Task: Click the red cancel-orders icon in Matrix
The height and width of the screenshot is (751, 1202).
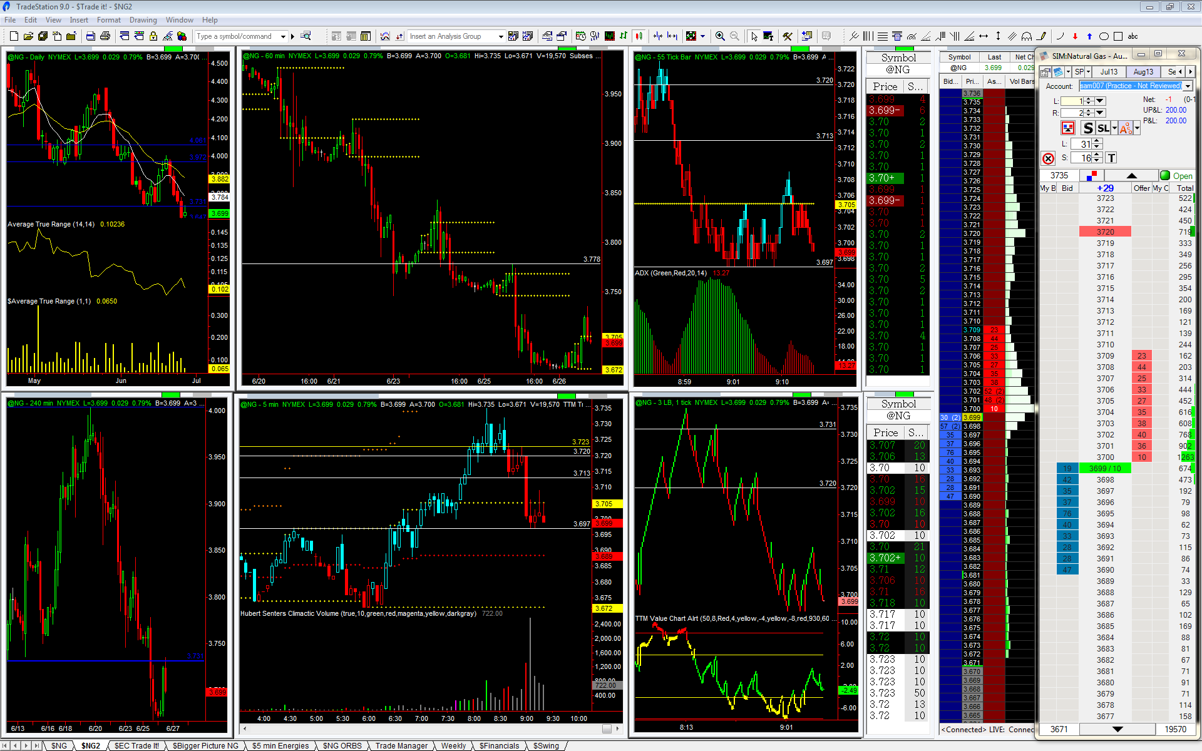Action: click(1048, 158)
